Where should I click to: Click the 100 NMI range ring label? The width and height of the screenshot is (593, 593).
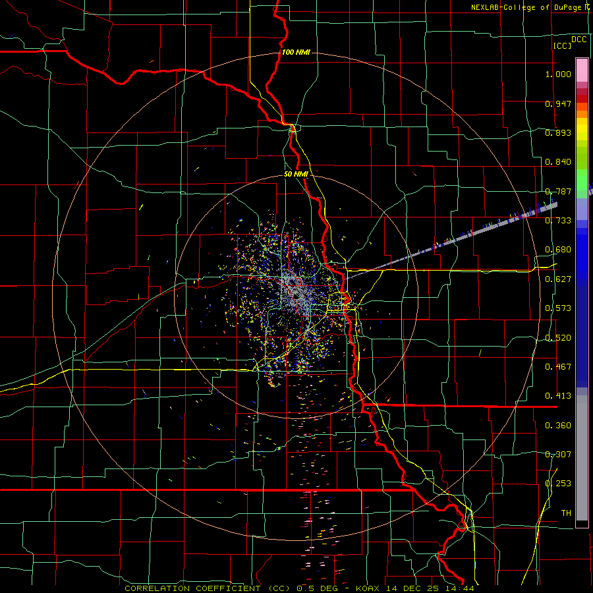point(296,52)
